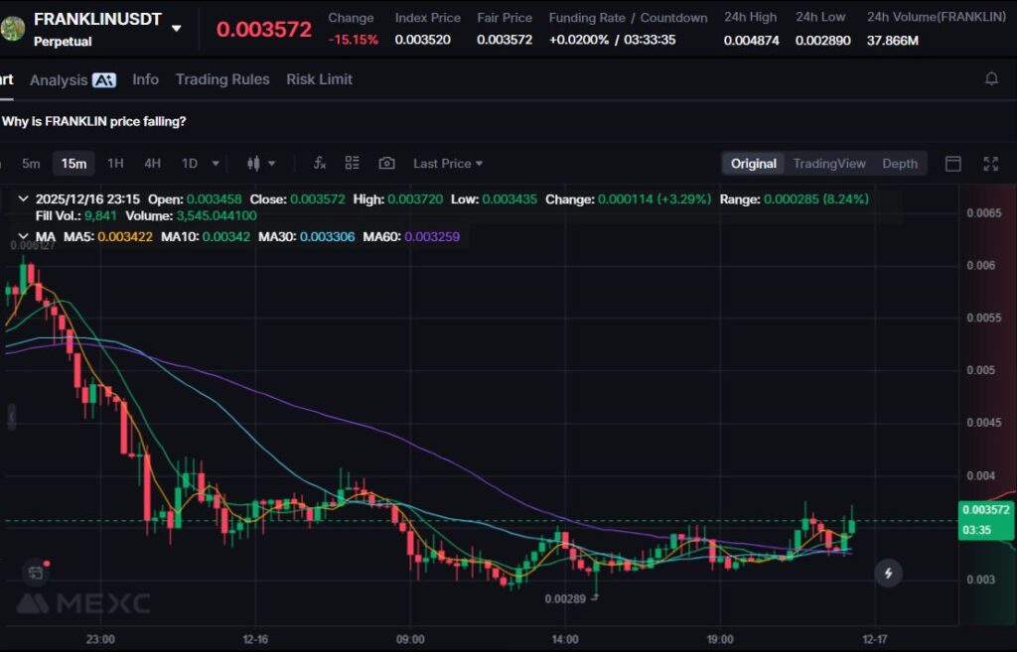Open the candlestick chart type dropdown
Screen dimensions: 1017x652
261,164
